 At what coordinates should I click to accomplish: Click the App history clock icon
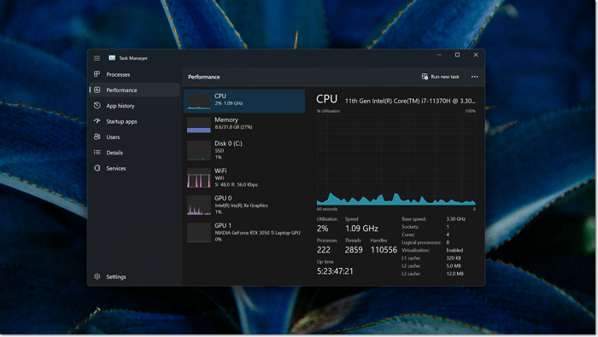(97, 106)
